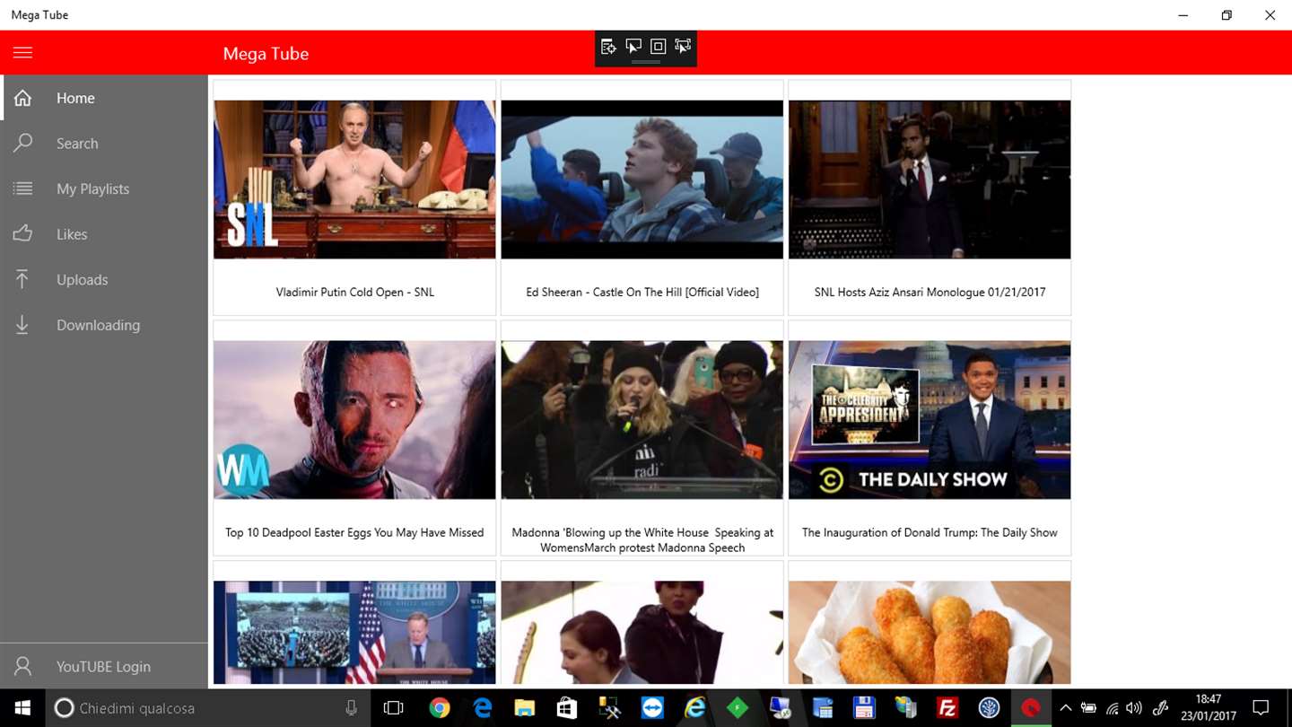The image size is (1292, 727).
Task: Open SNL Hosts Aziz Ansari Monologue video
Action: click(930, 180)
